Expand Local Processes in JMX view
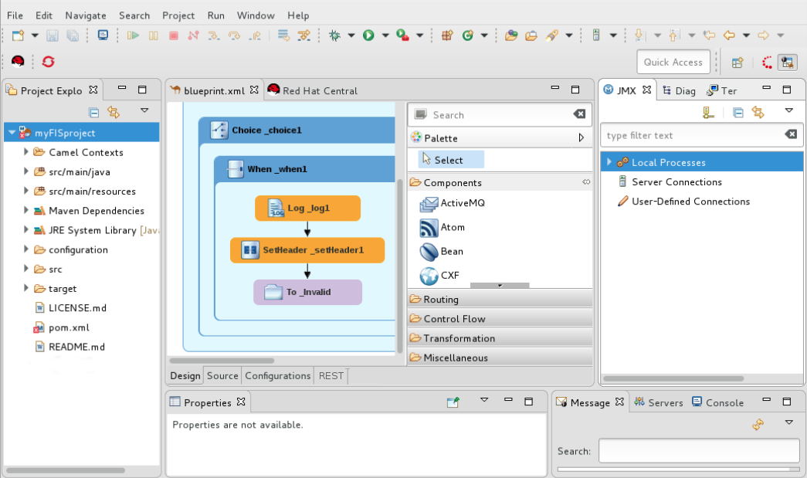This screenshot has width=807, height=478. pos(609,162)
